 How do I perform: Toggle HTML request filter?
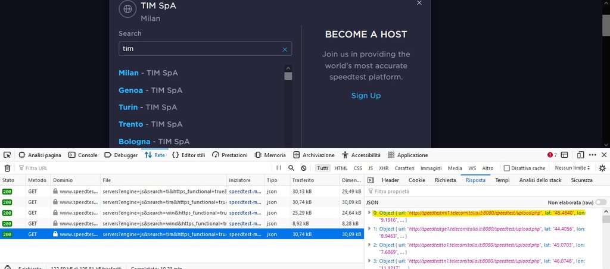[341, 168]
